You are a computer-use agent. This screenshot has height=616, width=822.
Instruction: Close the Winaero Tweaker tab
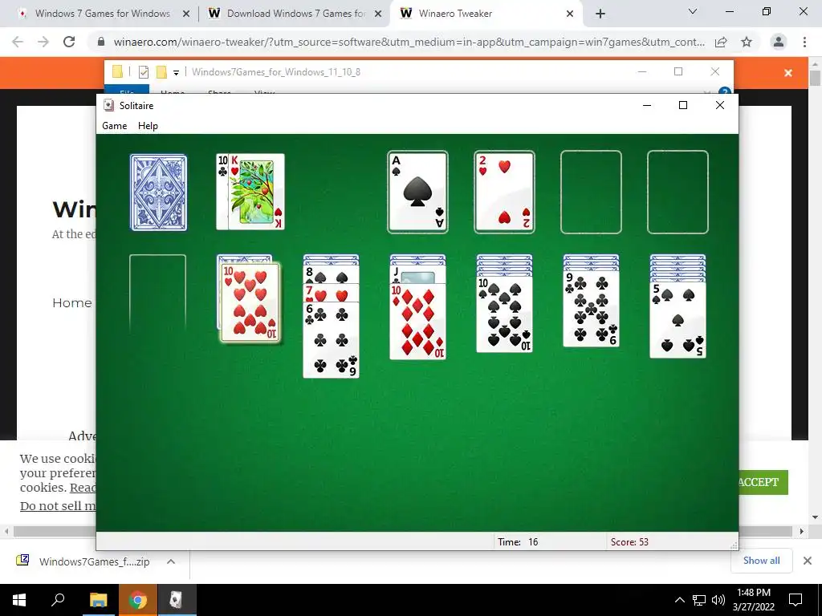coord(570,14)
